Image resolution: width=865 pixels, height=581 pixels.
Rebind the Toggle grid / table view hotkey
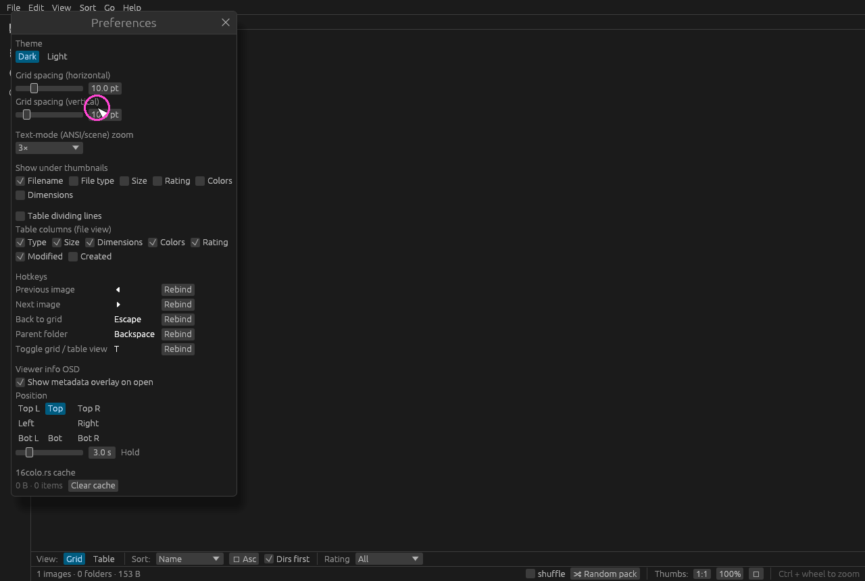[x=178, y=349]
